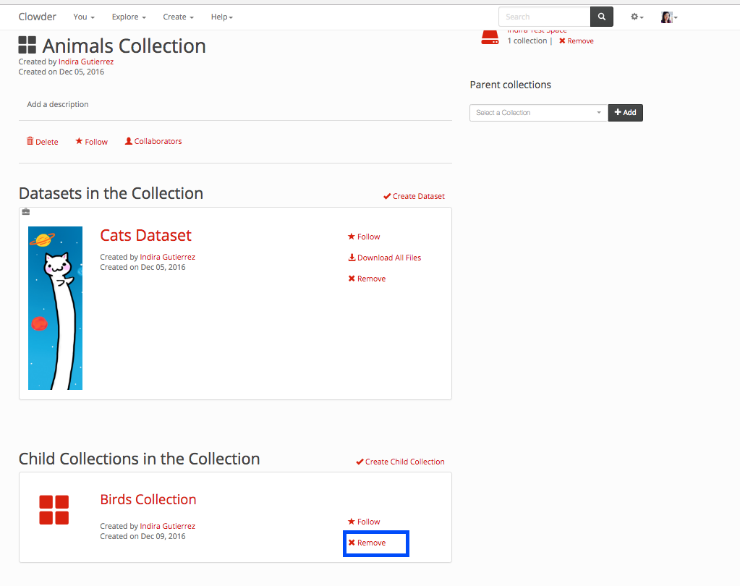Open the Explore dropdown menu
740x586 pixels.
tap(129, 17)
